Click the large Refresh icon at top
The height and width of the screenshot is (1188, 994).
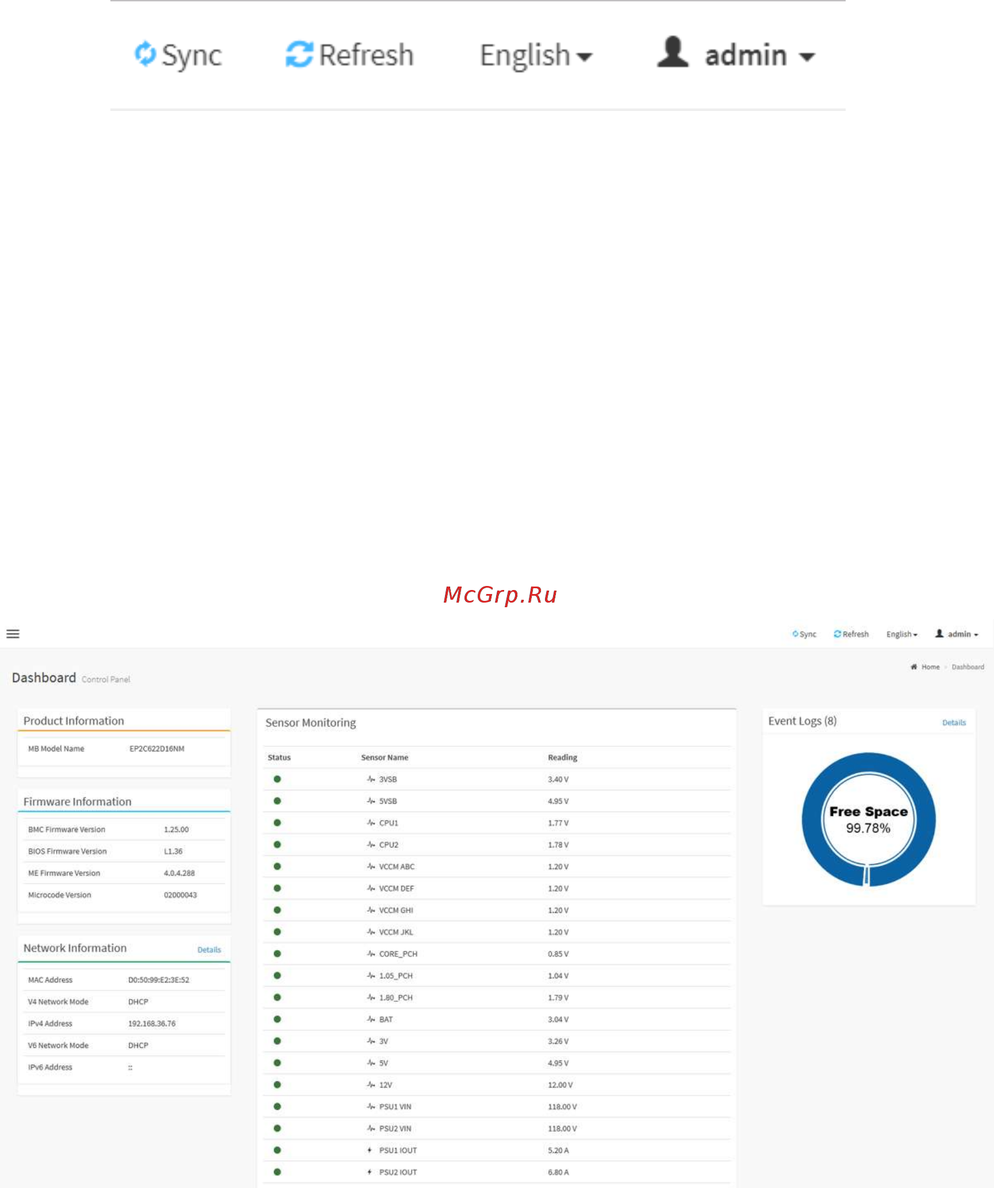coord(300,55)
